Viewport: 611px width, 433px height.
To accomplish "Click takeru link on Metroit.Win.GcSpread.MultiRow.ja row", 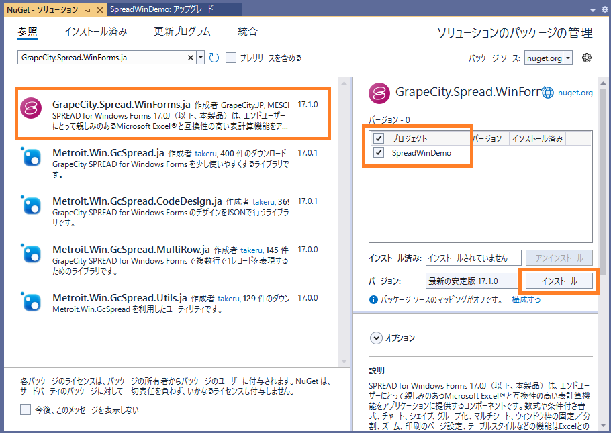I will pyautogui.click(x=251, y=250).
